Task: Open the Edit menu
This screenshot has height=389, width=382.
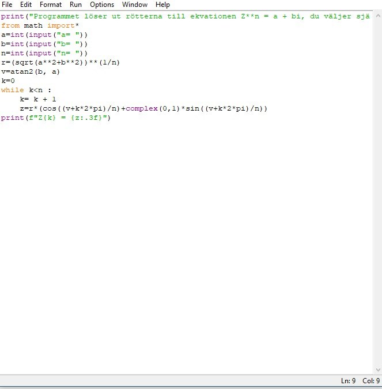Action: tap(25, 5)
